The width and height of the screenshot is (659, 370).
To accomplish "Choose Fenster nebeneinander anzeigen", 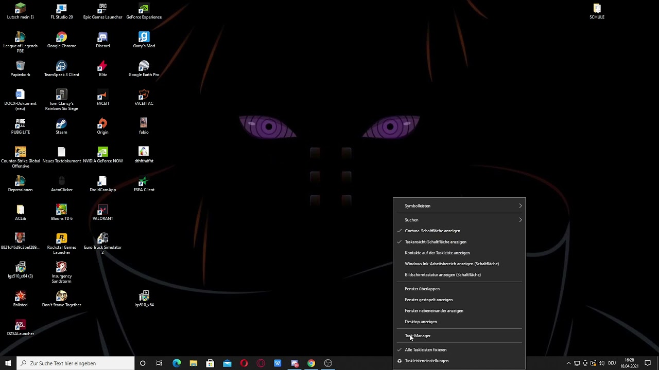I will tap(459, 310).
